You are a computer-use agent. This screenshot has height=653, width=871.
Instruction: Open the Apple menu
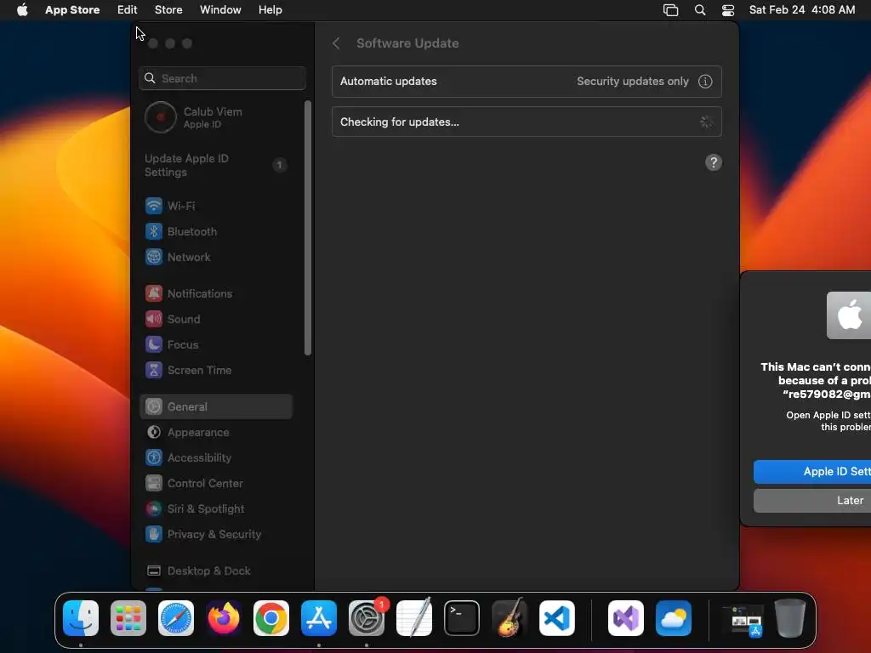22,10
